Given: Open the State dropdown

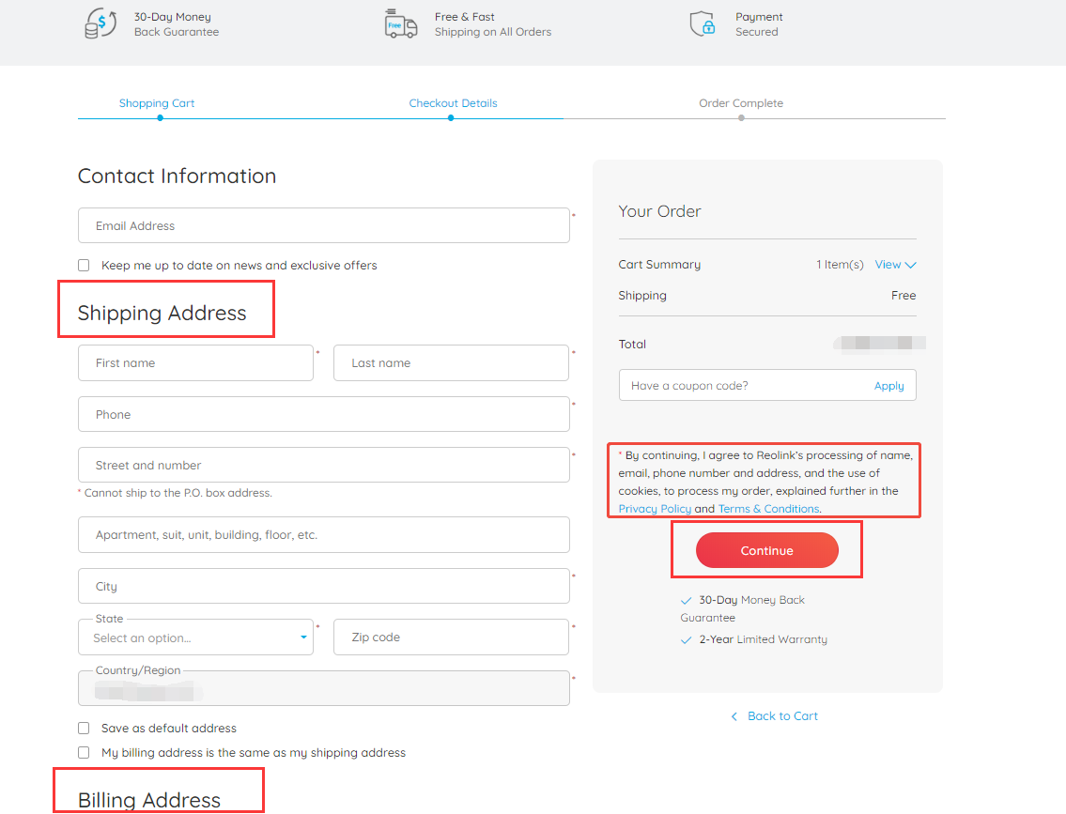Looking at the screenshot, I should pyautogui.click(x=195, y=637).
